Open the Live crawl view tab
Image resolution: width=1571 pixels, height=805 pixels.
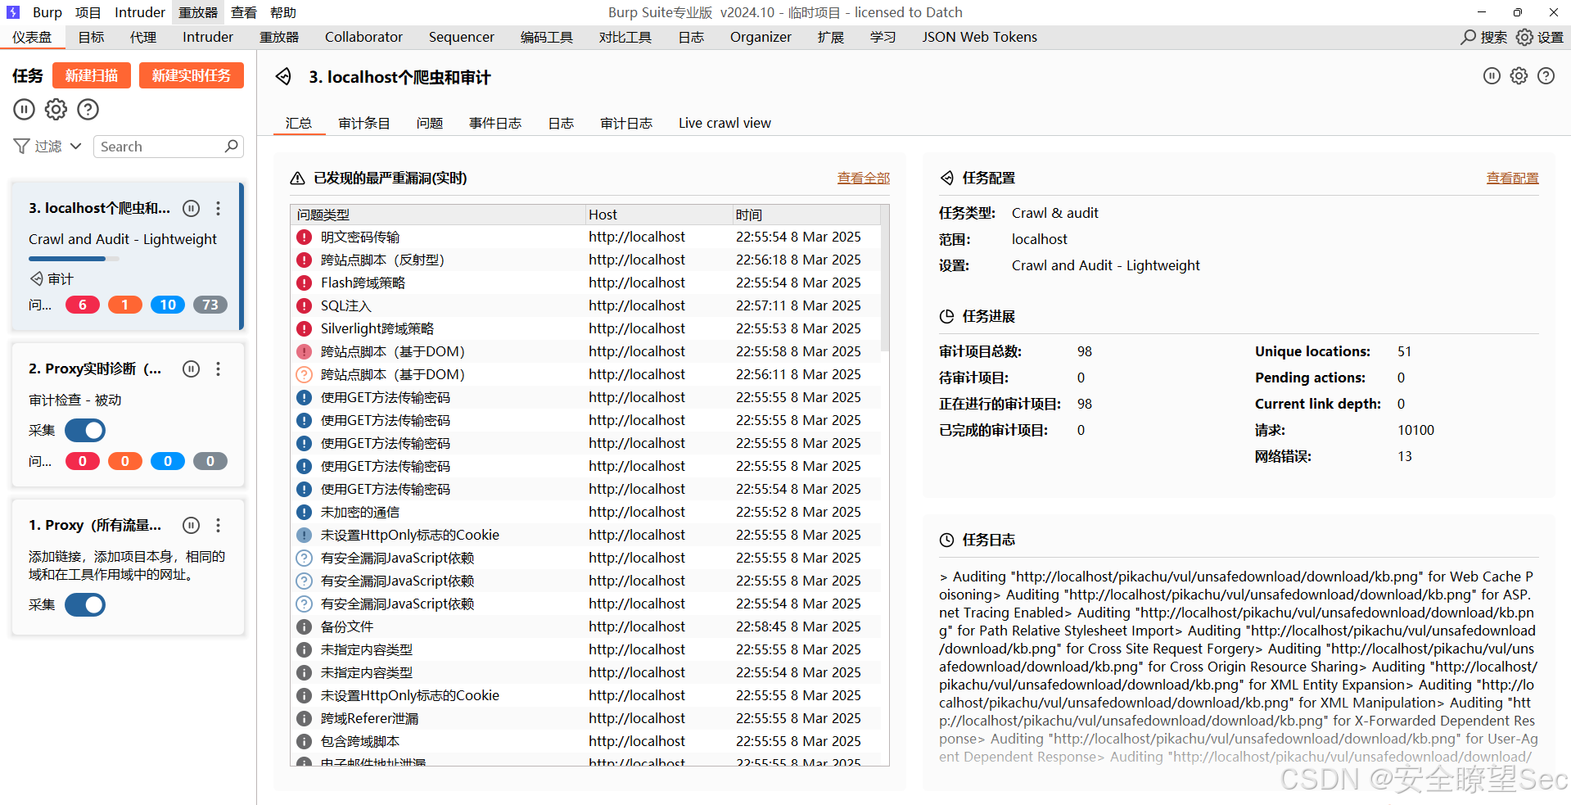click(725, 123)
